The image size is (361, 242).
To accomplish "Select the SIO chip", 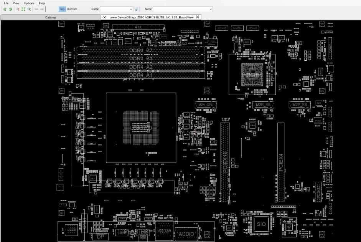I will click(261, 224).
